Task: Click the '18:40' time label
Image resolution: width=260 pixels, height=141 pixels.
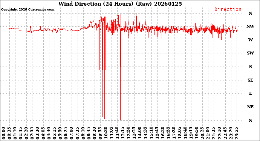Action: pyautogui.click(x=185, y=133)
